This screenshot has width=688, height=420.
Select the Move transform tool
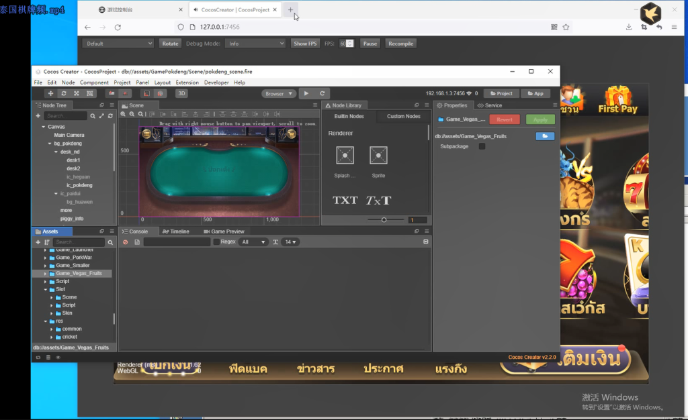[50, 93]
